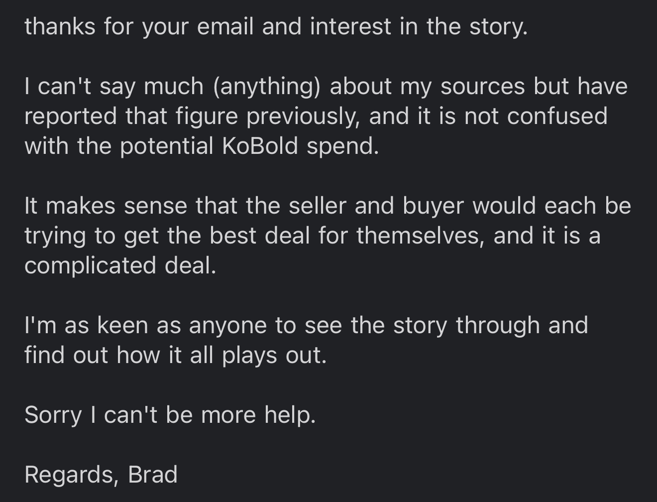
Task: Click the word "complicated" in the message
Action: coord(90,265)
